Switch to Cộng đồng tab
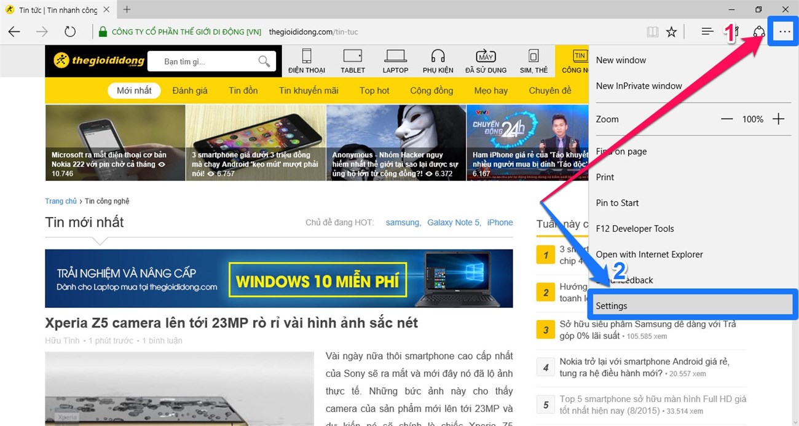 (431, 90)
